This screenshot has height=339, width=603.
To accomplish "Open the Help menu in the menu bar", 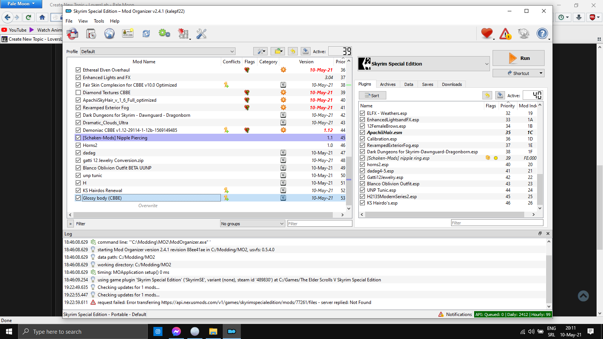I will point(115,21).
